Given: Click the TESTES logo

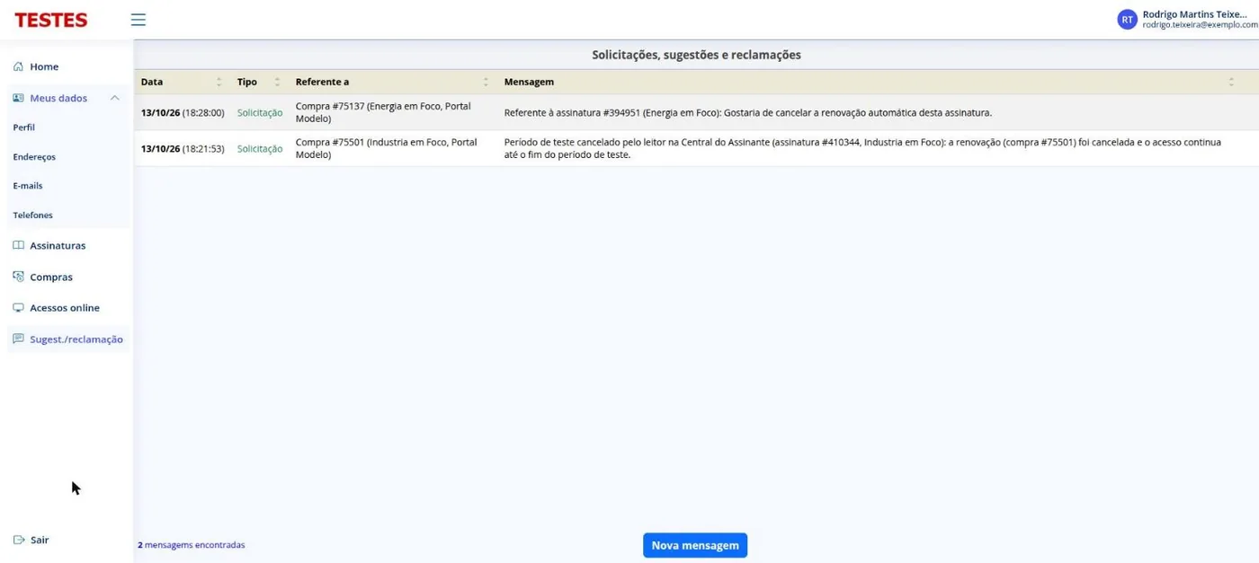Looking at the screenshot, I should (51, 20).
